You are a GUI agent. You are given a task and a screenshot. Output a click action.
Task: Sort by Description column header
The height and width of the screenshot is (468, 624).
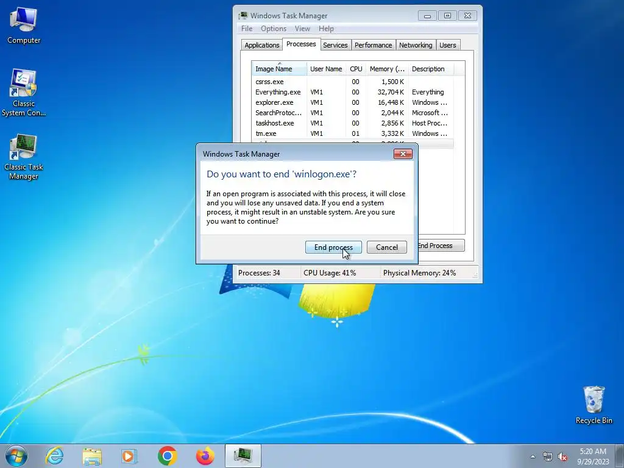coord(431,69)
